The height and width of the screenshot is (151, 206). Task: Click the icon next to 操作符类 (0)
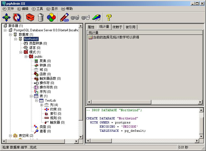[36, 87]
